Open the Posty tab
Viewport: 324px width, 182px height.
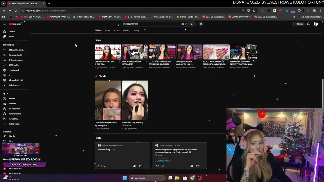(136, 30)
